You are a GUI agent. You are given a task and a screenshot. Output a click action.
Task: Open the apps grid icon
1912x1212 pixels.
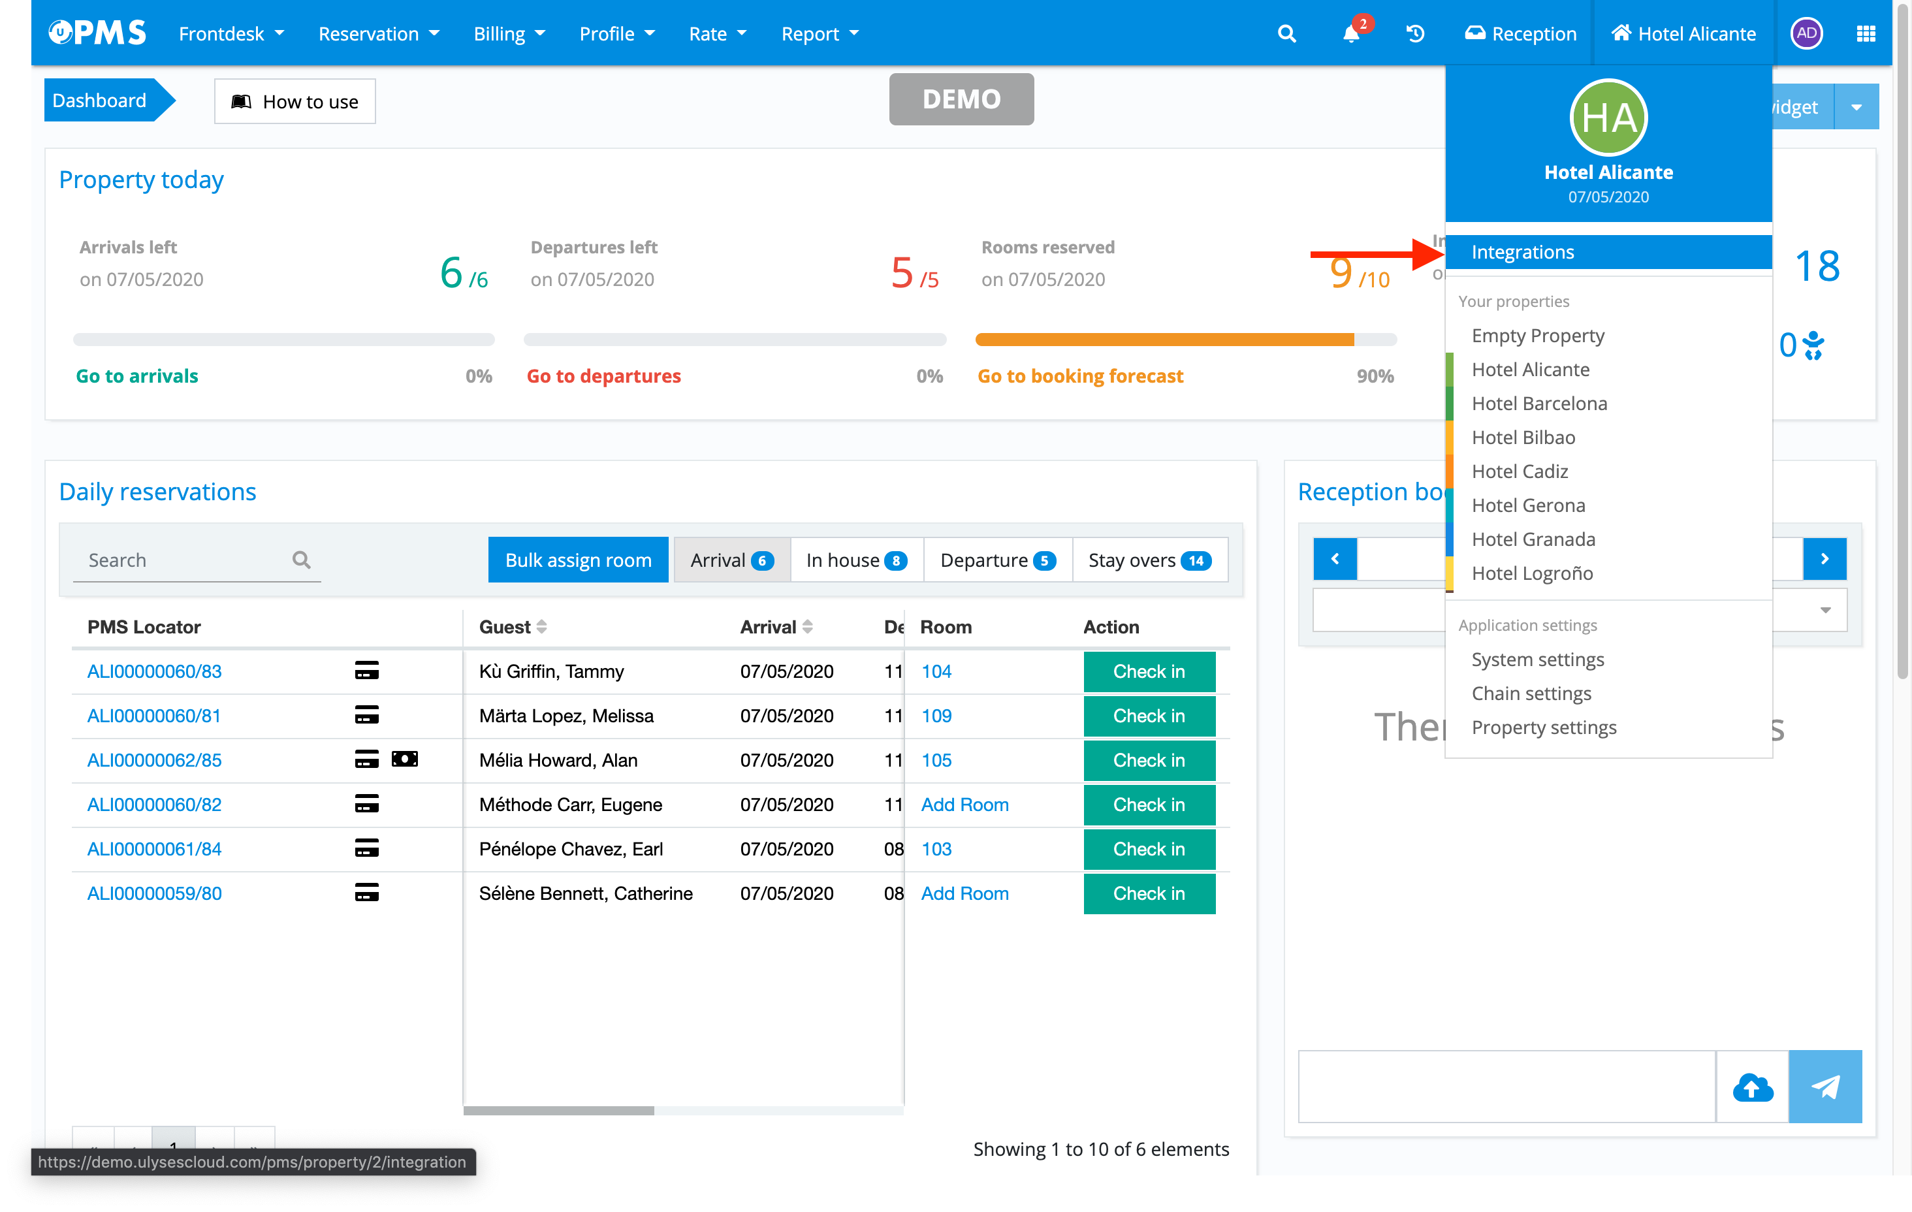[1866, 33]
